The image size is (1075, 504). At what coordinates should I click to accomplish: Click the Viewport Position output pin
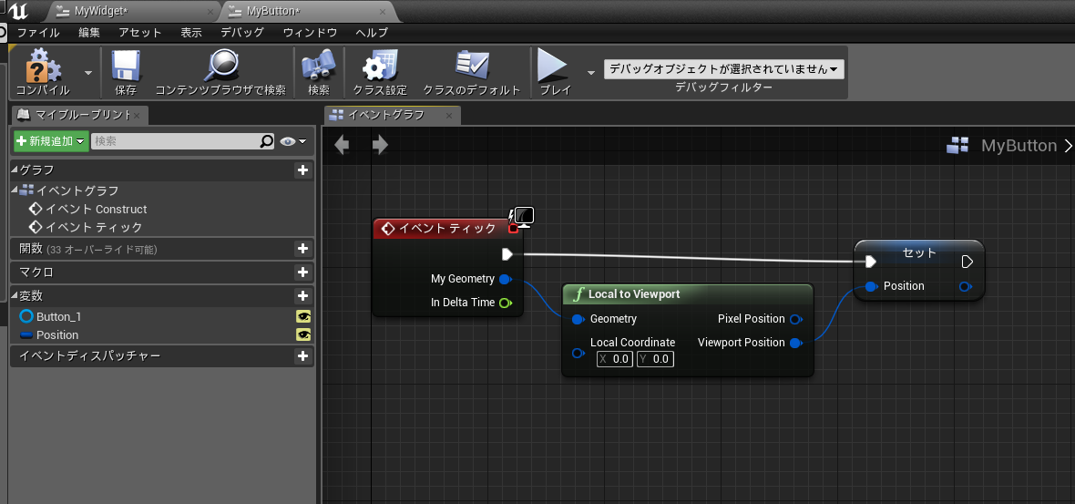coord(796,343)
